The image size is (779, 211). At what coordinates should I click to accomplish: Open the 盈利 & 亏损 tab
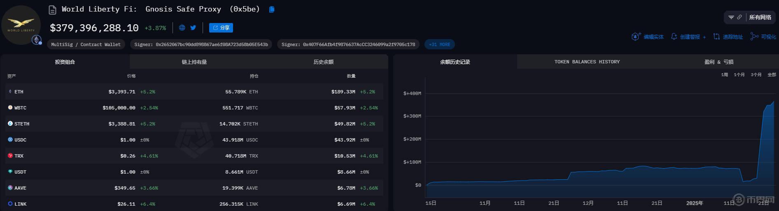pos(718,62)
